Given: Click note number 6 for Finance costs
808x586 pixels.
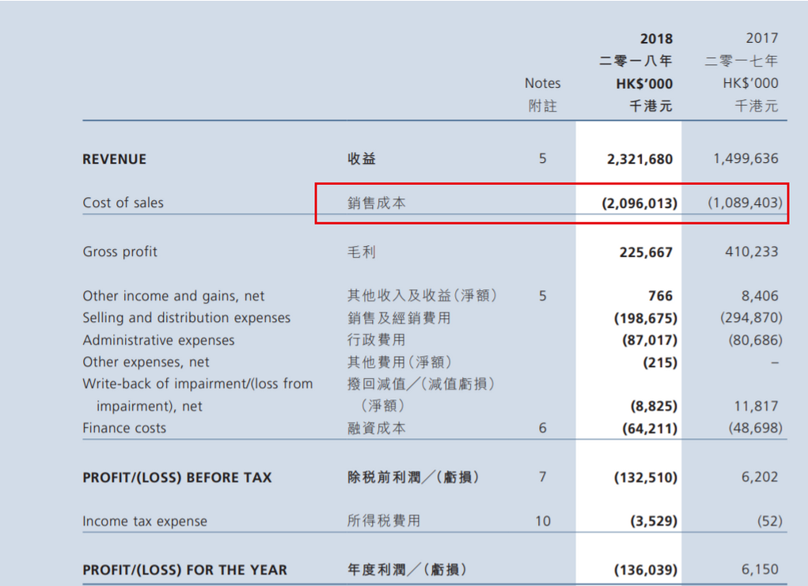Looking at the screenshot, I should click(x=543, y=429).
